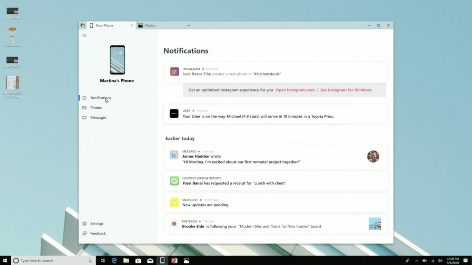Open Brooke Elde's Pinterest notification
This screenshot has height=265, width=472.
275,224
